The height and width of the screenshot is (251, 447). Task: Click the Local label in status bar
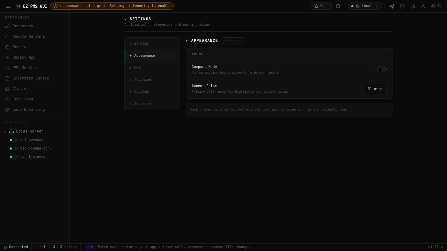(41, 247)
